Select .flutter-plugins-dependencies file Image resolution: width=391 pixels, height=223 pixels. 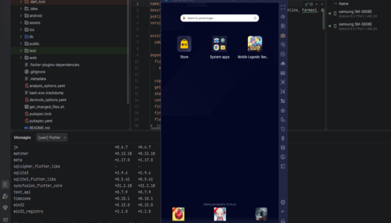point(54,65)
